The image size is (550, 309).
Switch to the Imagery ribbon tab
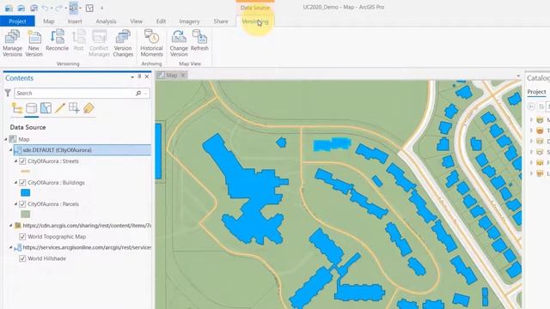pyautogui.click(x=189, y=21)
